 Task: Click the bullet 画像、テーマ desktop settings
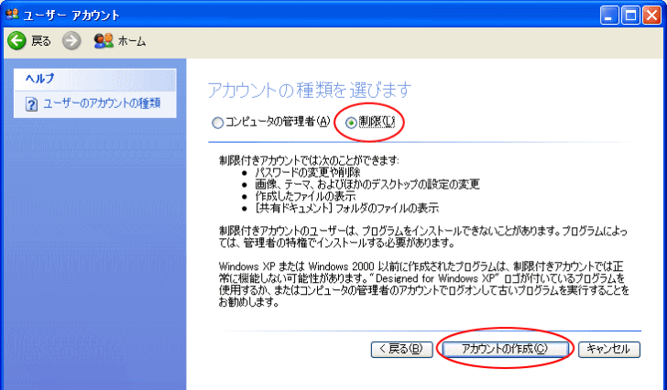[367, 184]
